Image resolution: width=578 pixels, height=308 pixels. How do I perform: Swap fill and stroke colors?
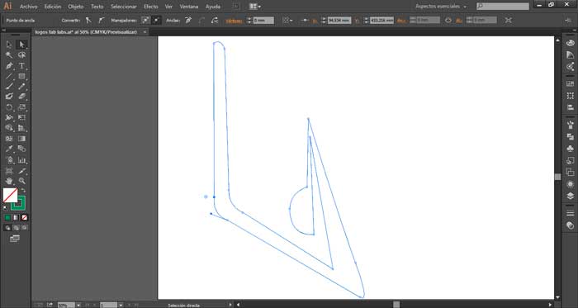tap(23, 190)
